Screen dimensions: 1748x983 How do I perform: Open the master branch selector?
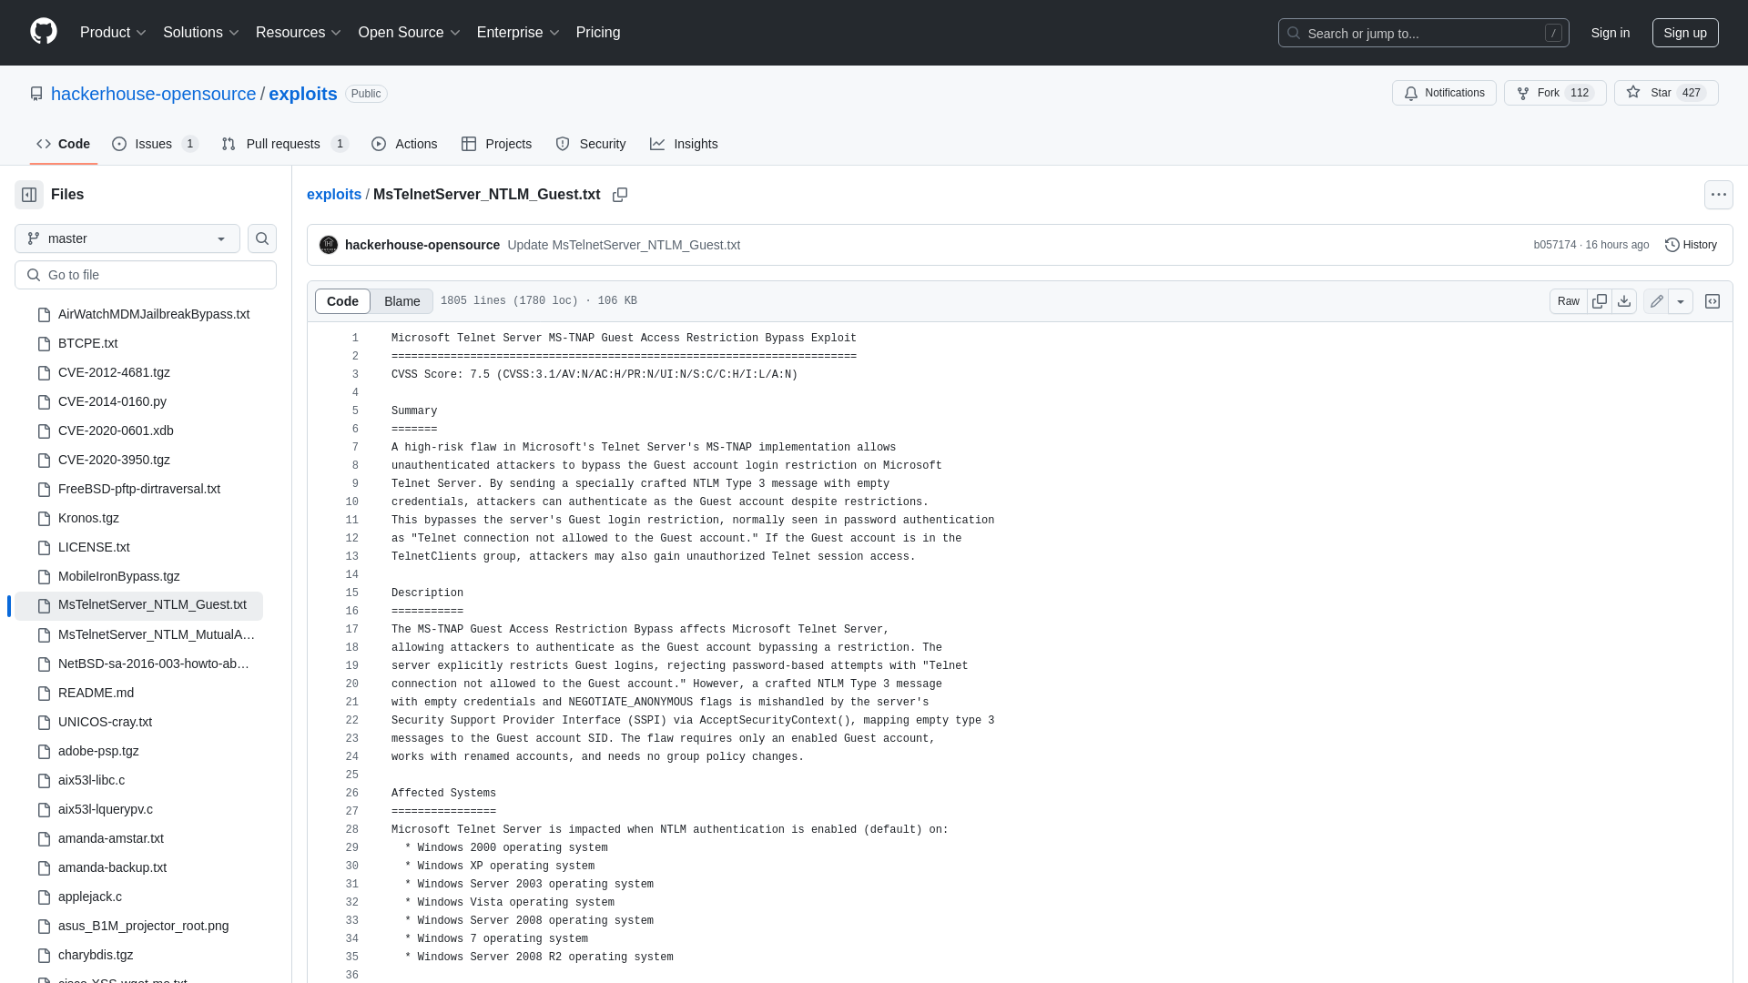[127, 238]
